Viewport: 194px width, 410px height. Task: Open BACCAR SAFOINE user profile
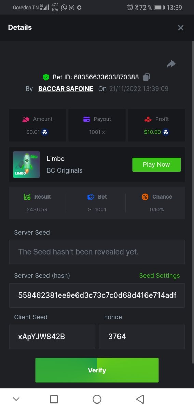click(x=66, y=89)
